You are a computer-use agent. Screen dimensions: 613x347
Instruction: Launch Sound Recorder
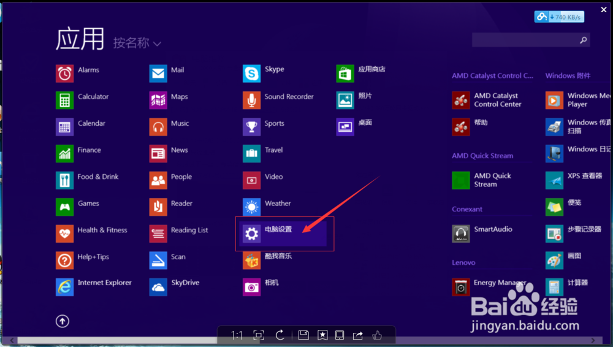278,100
